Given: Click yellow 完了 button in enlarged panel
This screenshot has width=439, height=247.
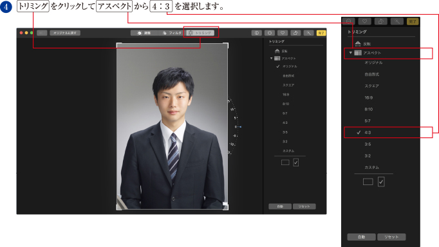Looking at the screenshot, I should (413, 21).
